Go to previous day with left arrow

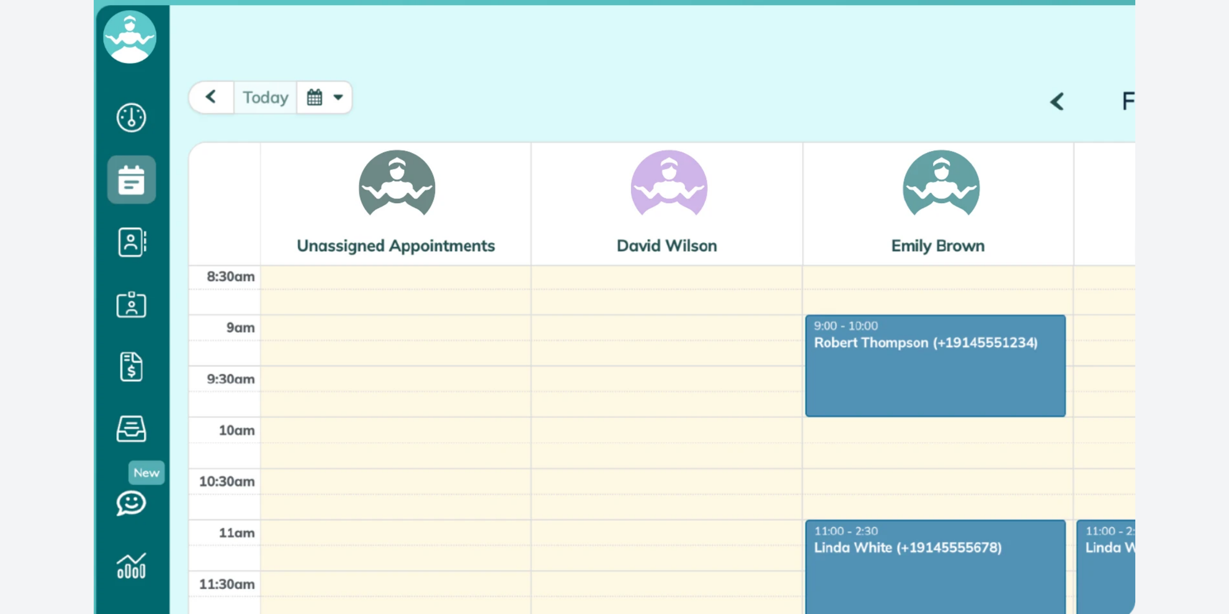tap(211, 97)
